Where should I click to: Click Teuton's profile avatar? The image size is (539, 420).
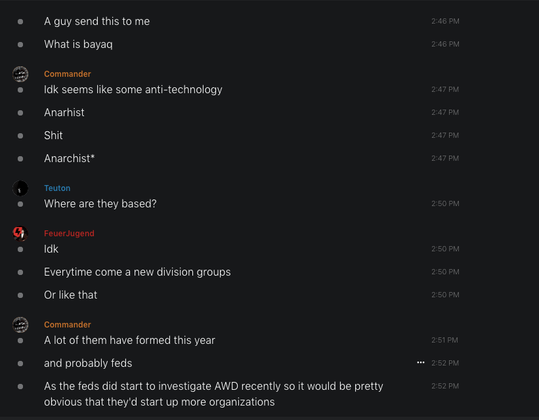pyautogui.click(x=20, y=188)
